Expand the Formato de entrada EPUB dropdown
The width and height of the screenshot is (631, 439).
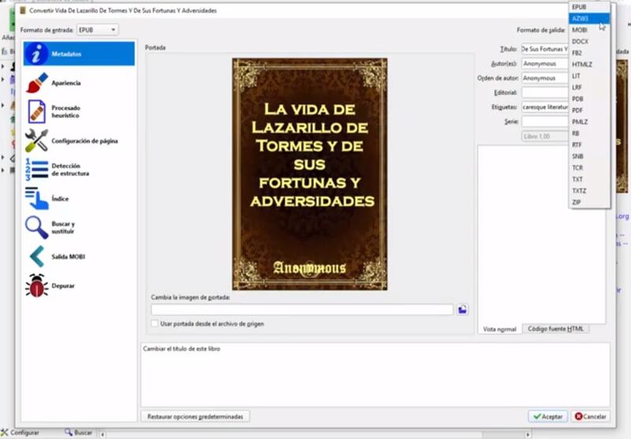coord(97,30)
